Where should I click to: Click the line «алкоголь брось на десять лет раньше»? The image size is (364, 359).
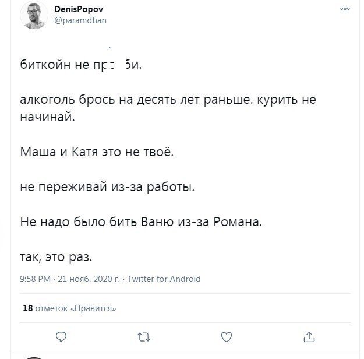pyautogui.click(x=134, y=100)
